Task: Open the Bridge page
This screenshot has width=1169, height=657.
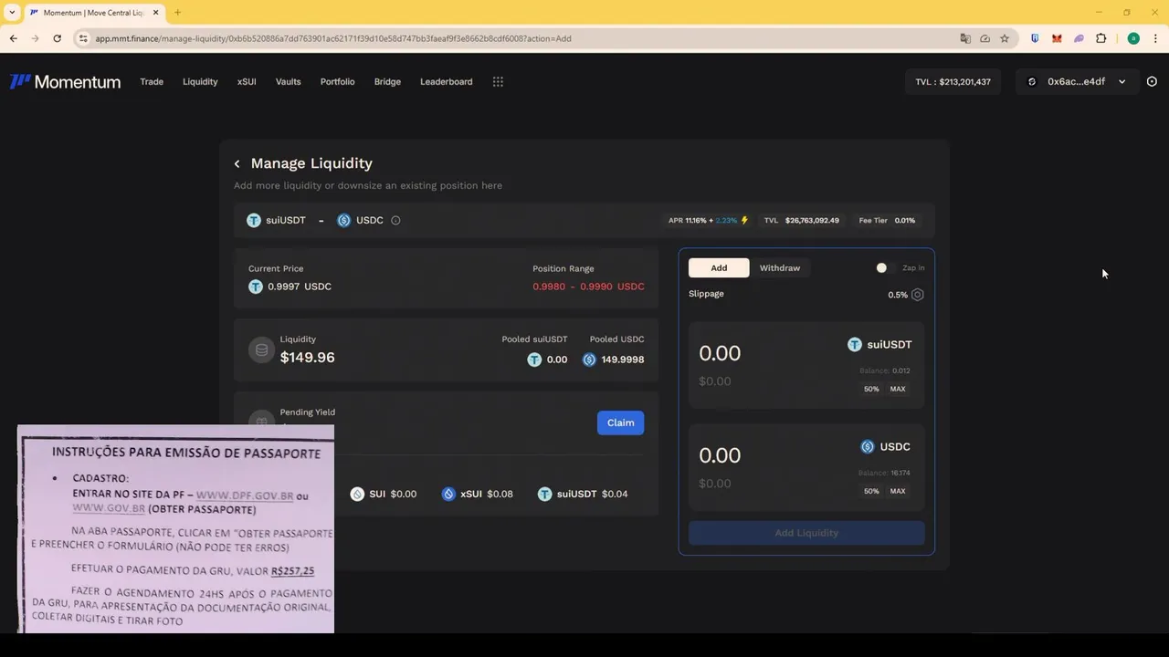Action: pyautogui.click(x=387, y=81)
